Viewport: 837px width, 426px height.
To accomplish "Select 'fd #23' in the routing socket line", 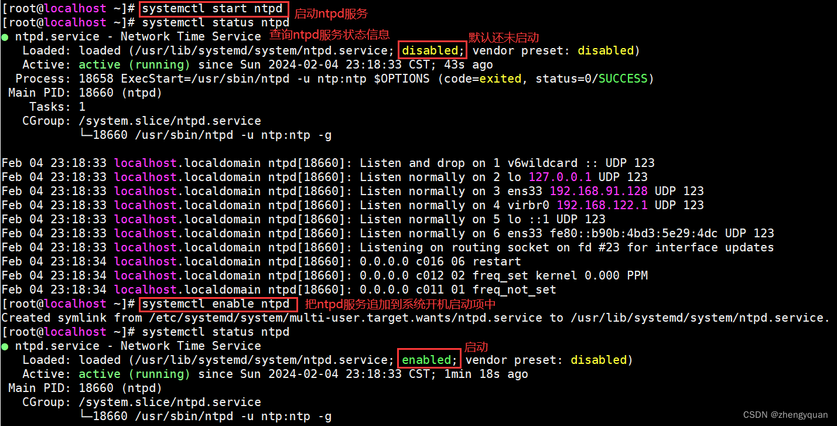I will pyautogui.click(x=599, y=247).
